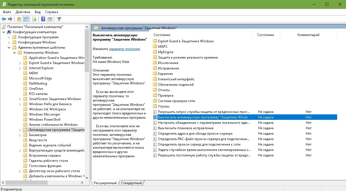Click the Forward arrow toolbar icon
Image resolution: width=346 pixels, height=191 pixels.
10,19
